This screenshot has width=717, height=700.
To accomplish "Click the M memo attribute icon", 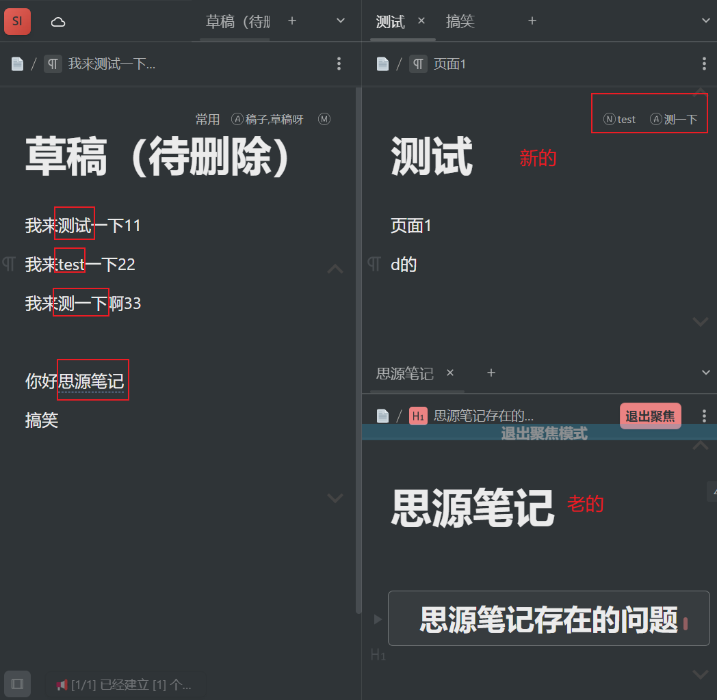I will pyautogui.click(x=324, y=119).
